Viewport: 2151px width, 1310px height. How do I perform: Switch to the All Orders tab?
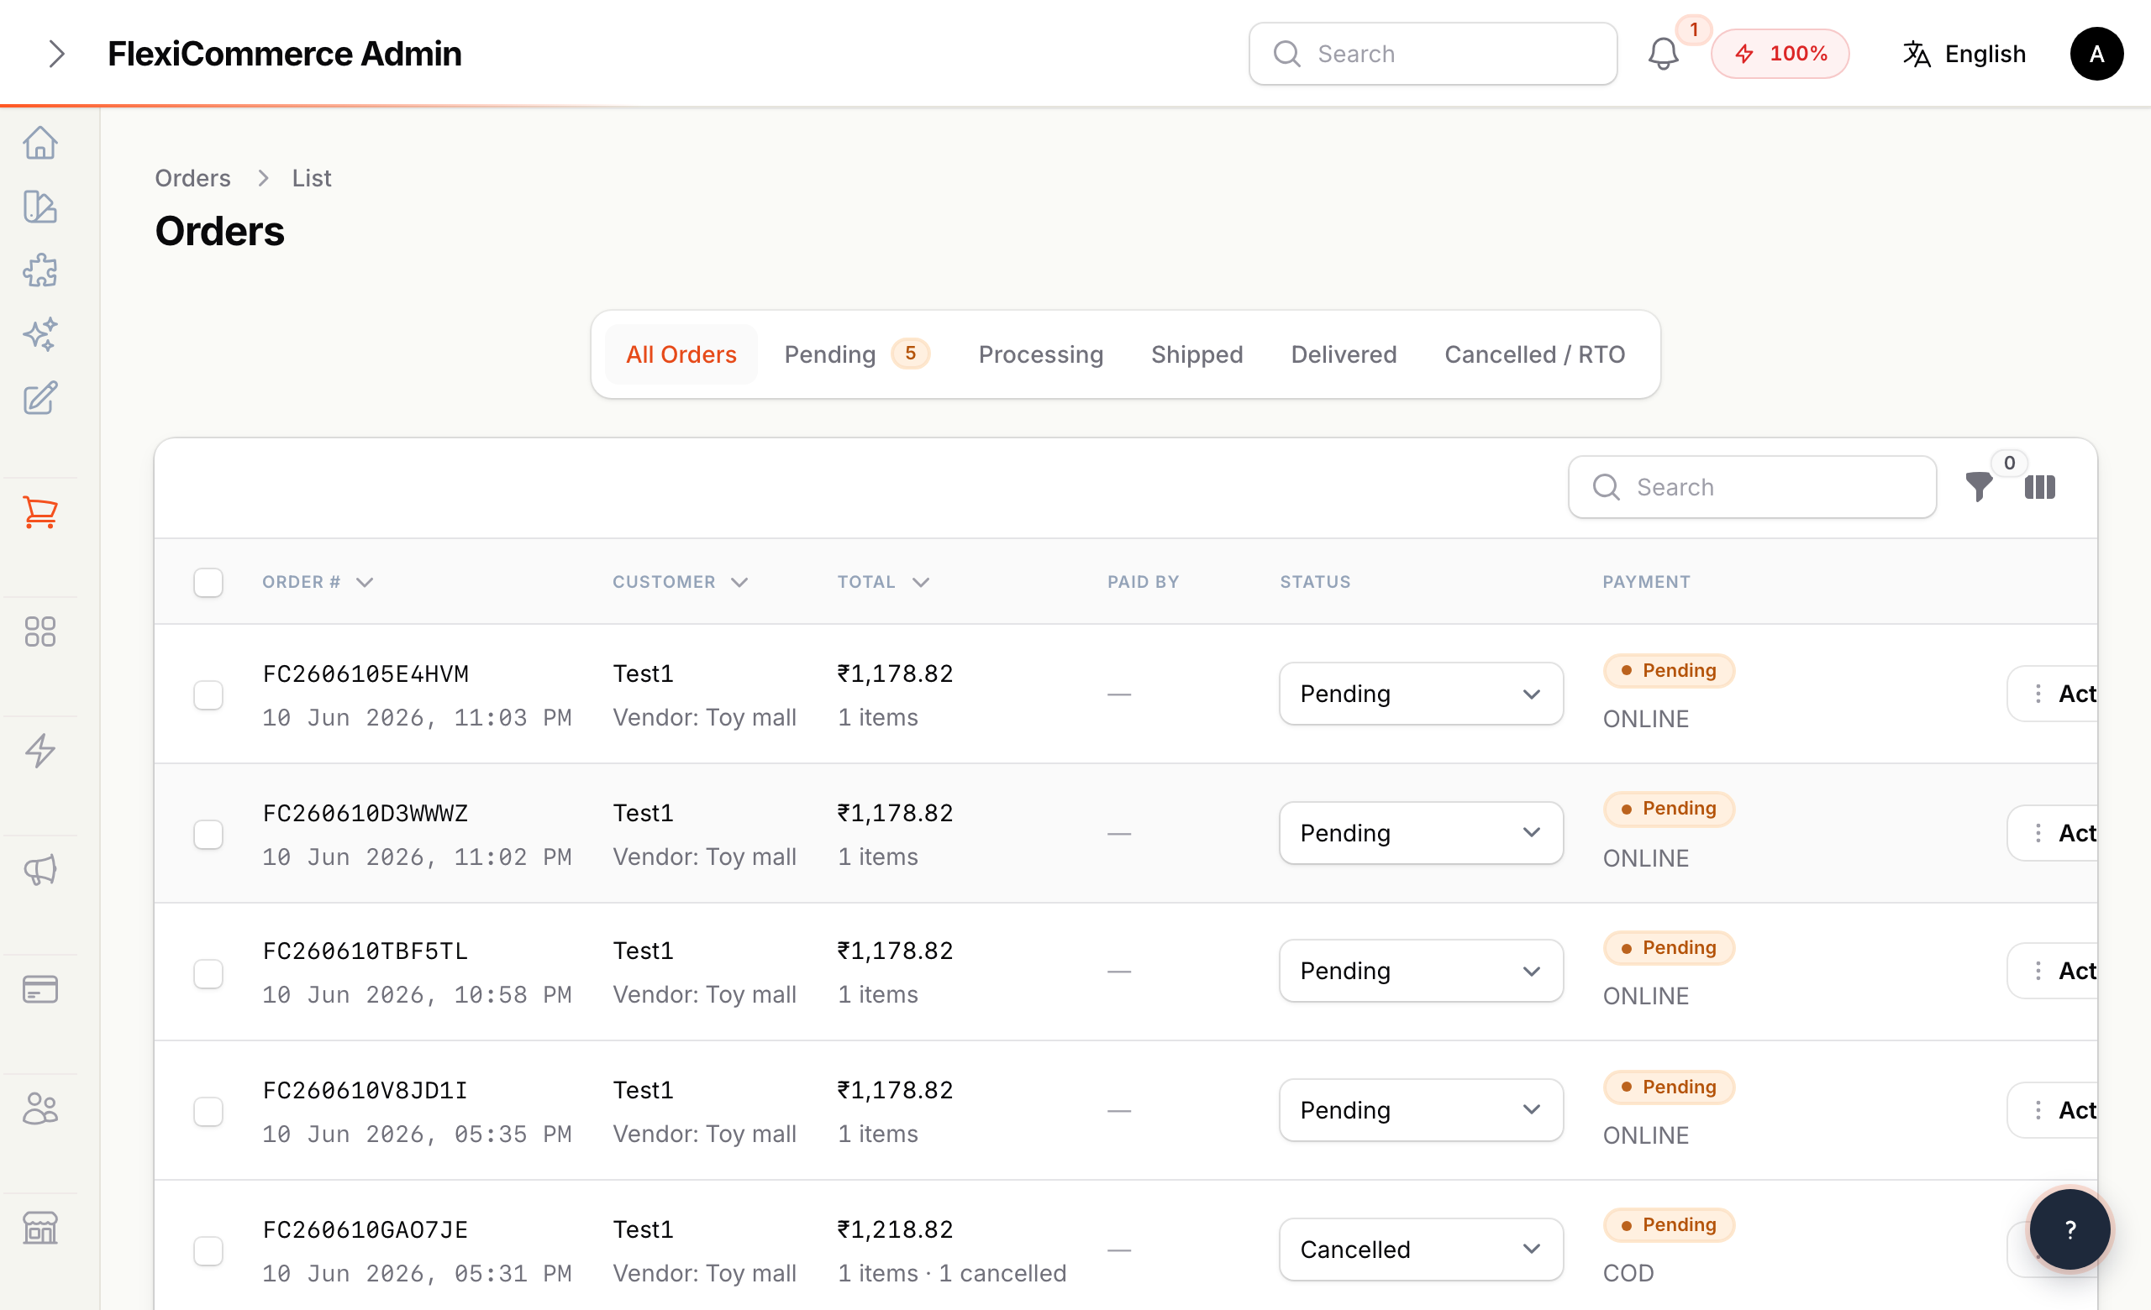[x=681, y=354]
